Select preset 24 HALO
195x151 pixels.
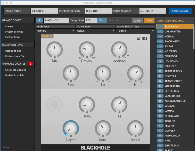point(174,140)
